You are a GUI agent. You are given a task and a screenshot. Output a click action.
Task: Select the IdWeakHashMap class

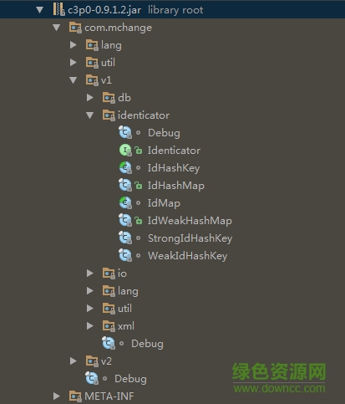(190, 221)
